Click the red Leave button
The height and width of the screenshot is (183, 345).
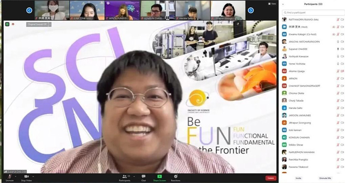[271, 178]
